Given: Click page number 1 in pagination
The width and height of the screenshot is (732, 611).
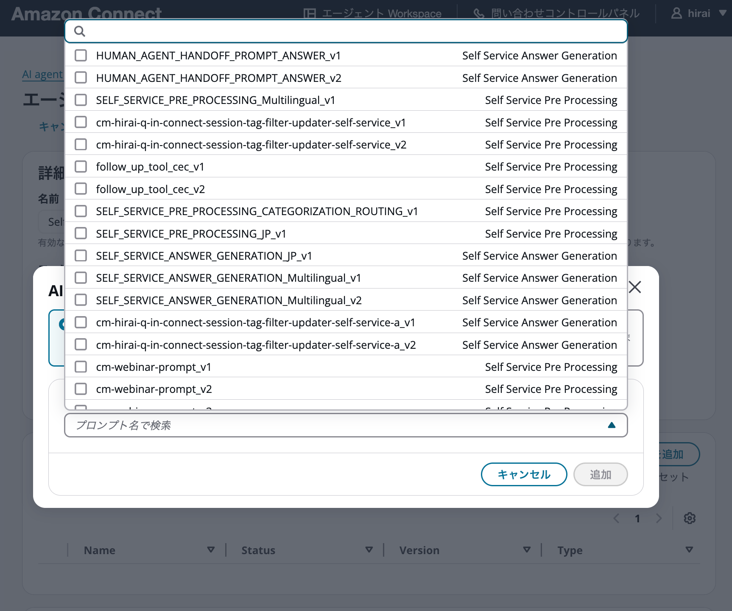Looking at the screenshot, I should (x=637, y=519).
